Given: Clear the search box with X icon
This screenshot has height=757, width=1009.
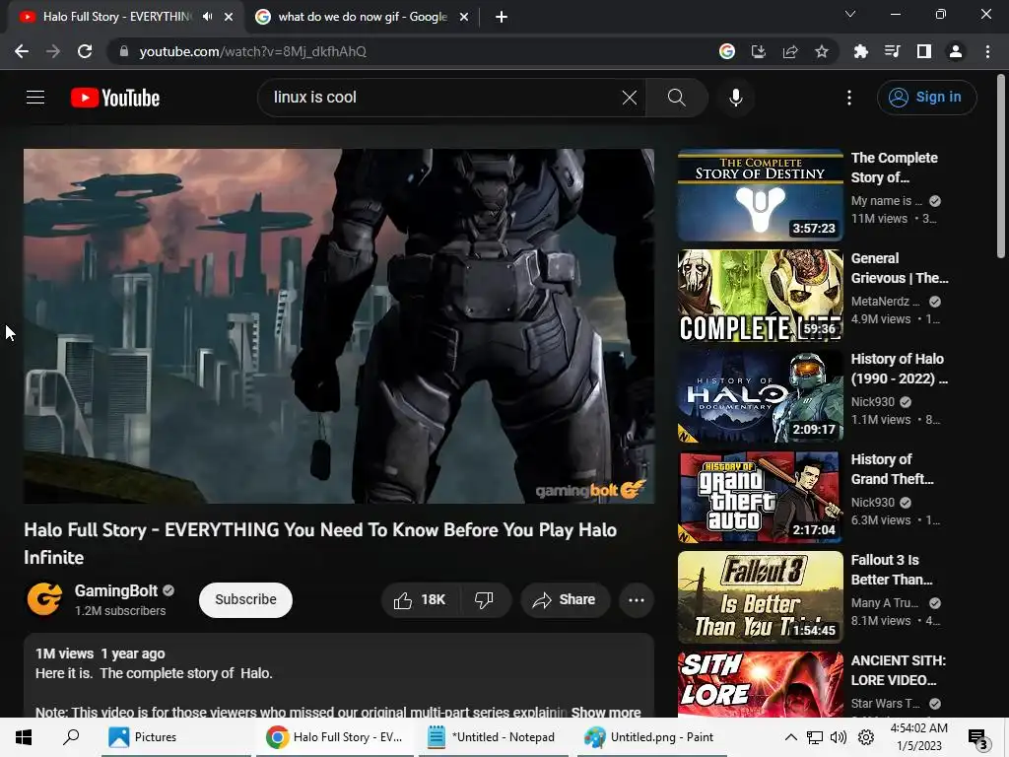Looking at the screenshot, I should 630,98.
